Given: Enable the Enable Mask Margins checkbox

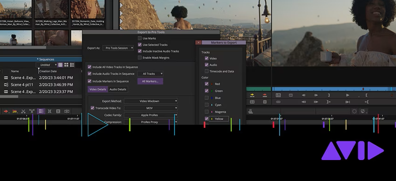Looking at the screenshot, I should (x=140, y=57).
